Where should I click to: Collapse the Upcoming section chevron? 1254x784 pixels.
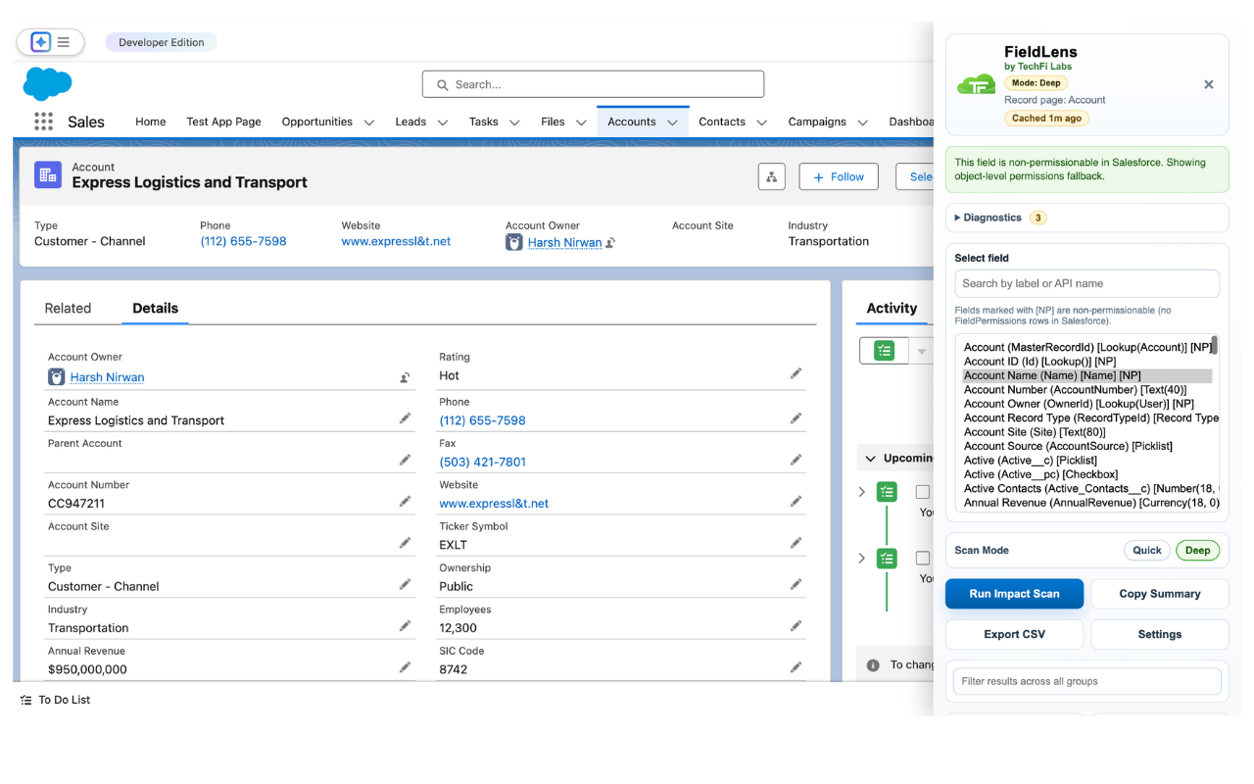(x=871, y=458)
